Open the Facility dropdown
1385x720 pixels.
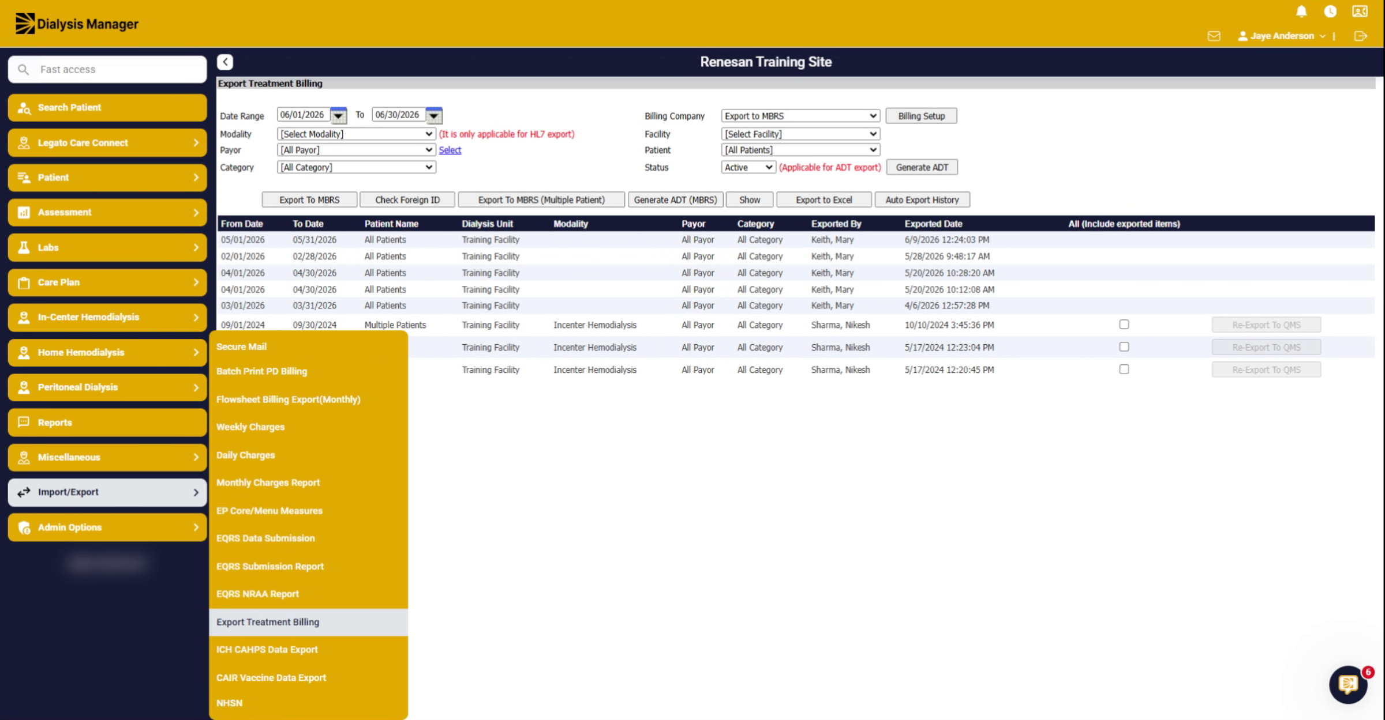[800, 134]
